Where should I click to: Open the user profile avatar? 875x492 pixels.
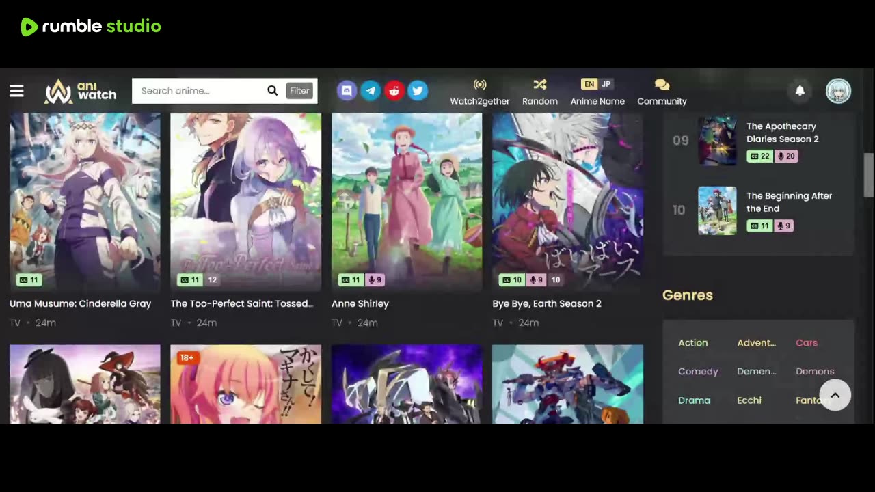(x=838, y=91)
